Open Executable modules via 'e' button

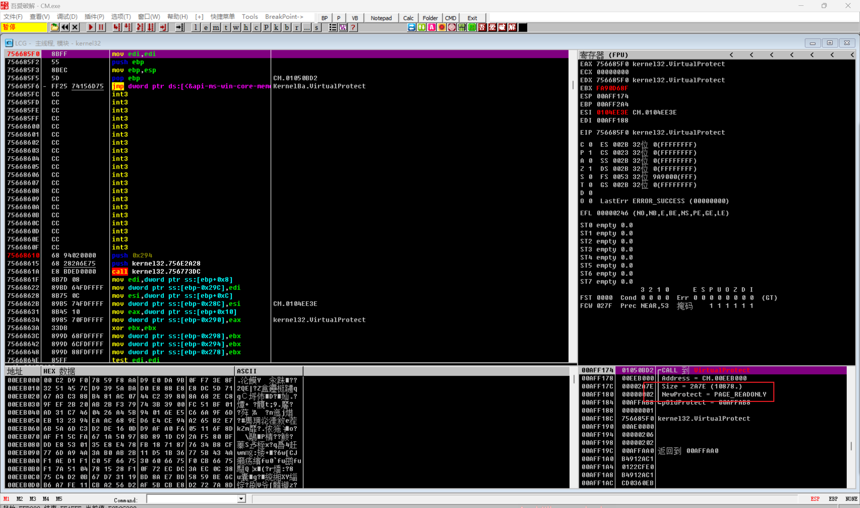[x=206, y=28]
